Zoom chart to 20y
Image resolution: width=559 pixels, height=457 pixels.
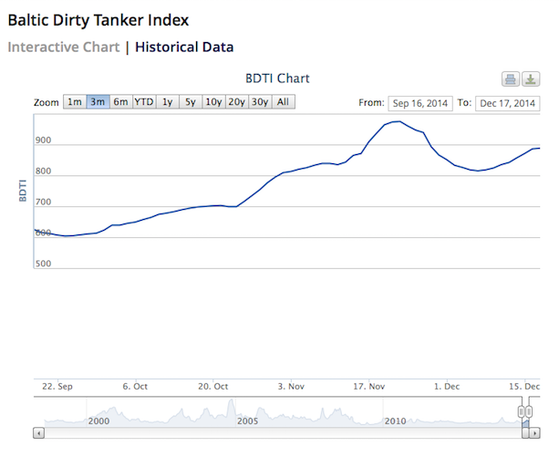(x=237, y=102)
